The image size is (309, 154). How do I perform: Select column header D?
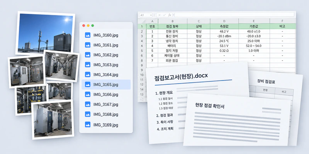(x=224, y=21)
